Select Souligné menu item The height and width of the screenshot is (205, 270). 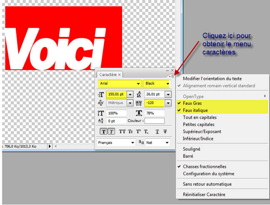click(x=223, y=149)
